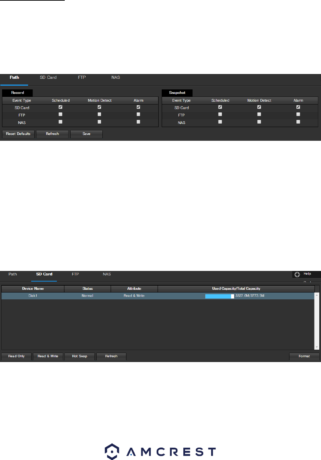Screen dimensions: 321x460
Task: Select the Disk1 row in device list
Action: (158, 296)
